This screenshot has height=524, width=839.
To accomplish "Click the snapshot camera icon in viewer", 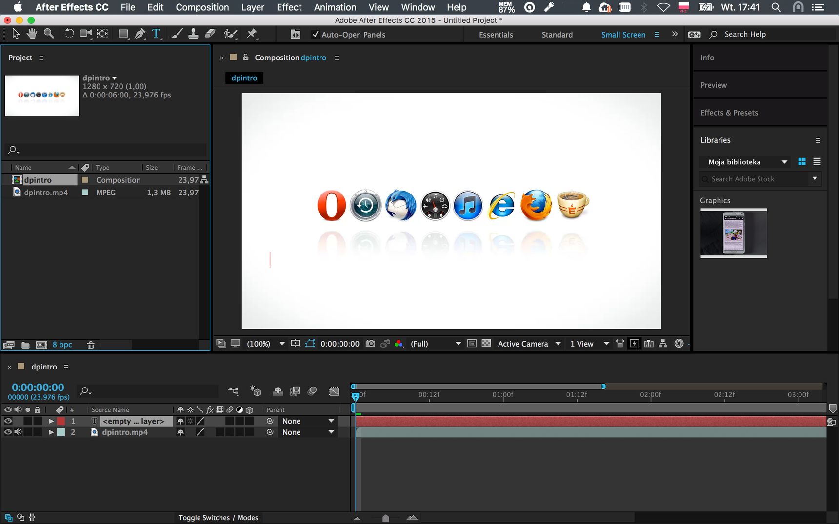I will click(370, 344).
